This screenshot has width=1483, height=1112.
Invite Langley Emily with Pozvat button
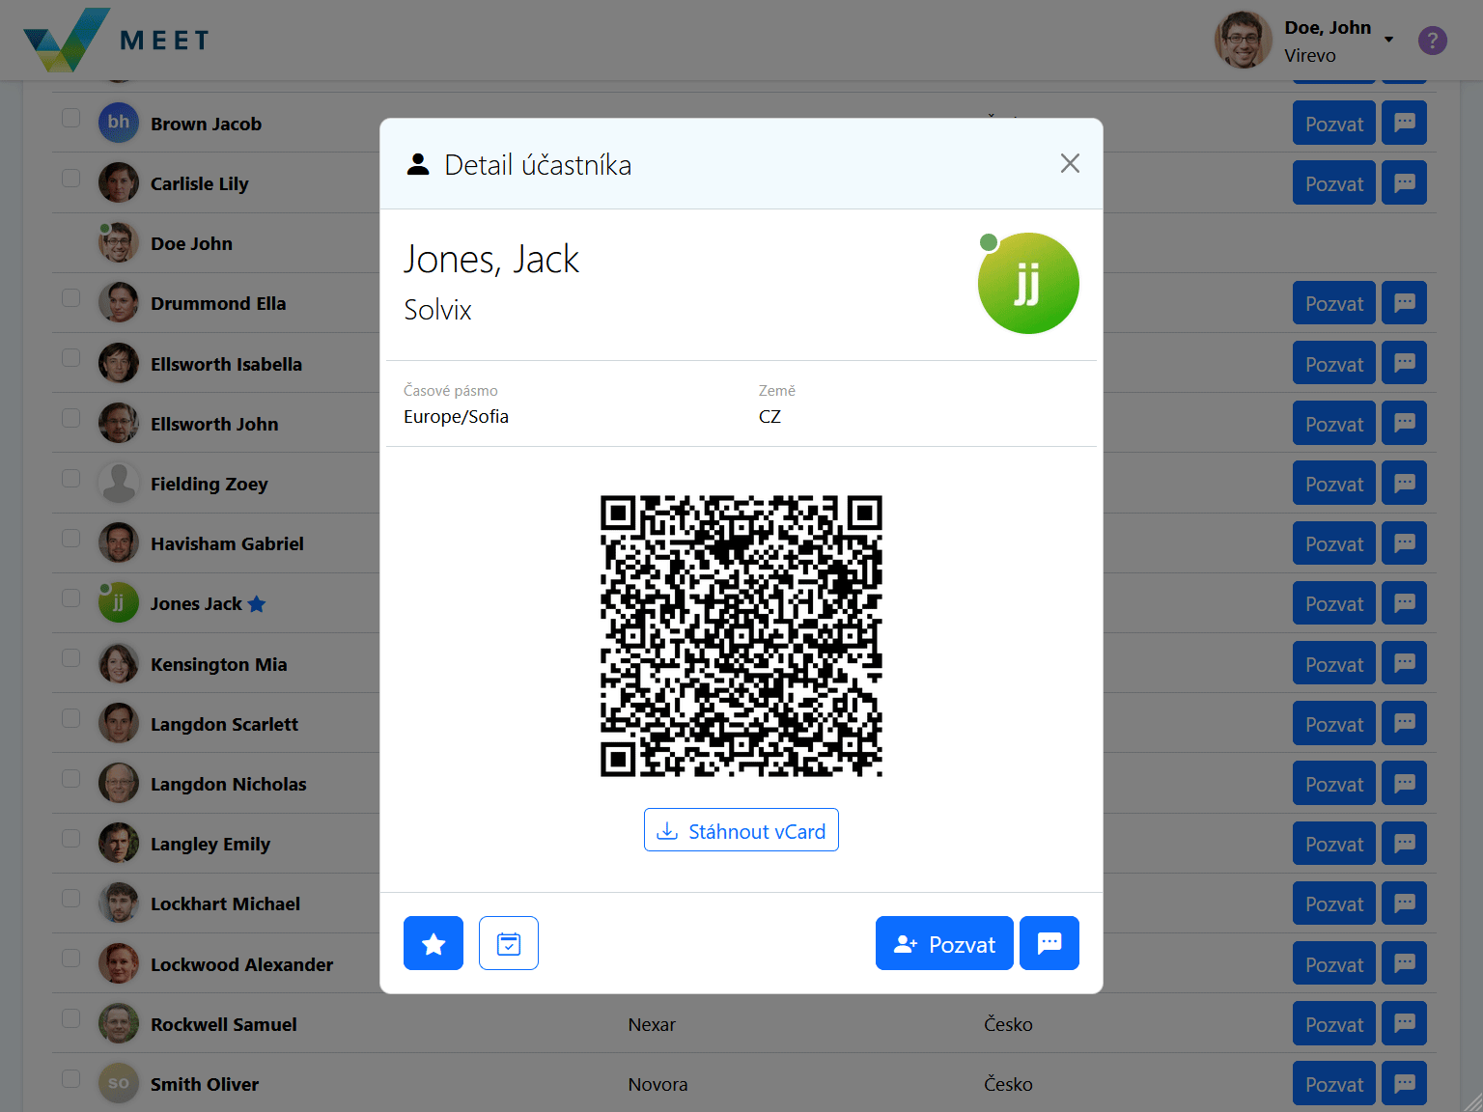click(x=1334, y=843)
